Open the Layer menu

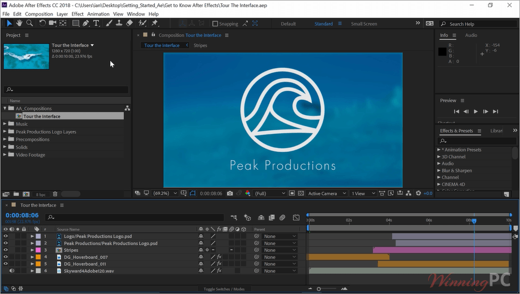62,14
